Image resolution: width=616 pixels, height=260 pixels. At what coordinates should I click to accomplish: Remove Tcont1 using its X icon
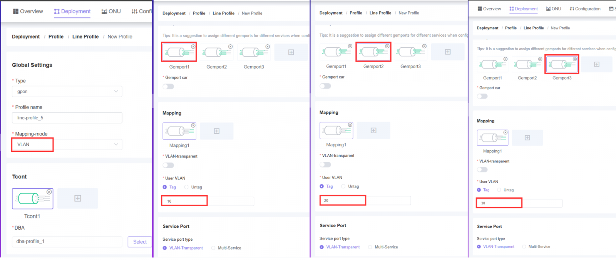pos(49,192)
